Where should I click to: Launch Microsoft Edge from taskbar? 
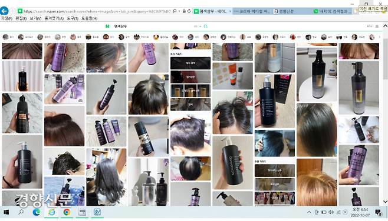coord(37,212)
